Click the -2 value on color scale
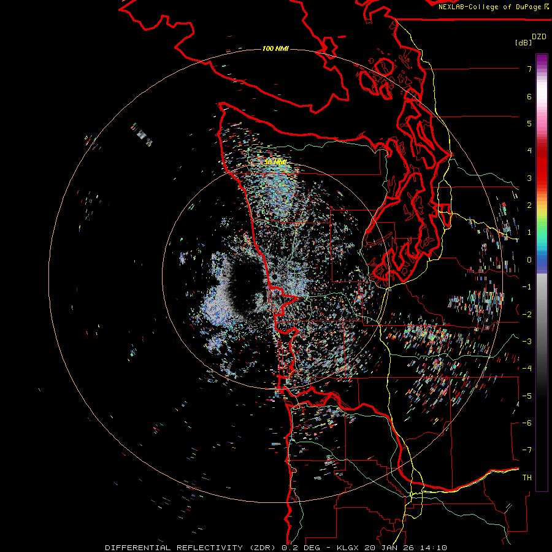The image size is (552, 552). 527,315
